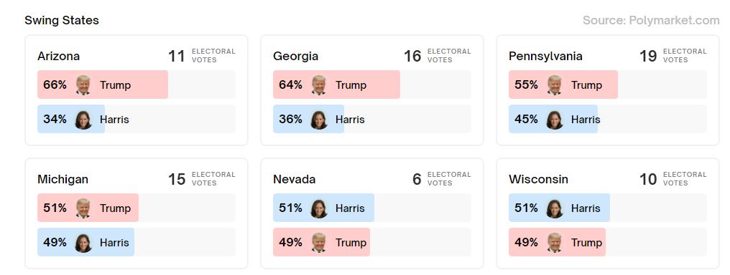The image size is (730, 275).
Task: Click Trump's avatar in Pennsylvania card
Action: pyautogui.click(x=555, y=85)
